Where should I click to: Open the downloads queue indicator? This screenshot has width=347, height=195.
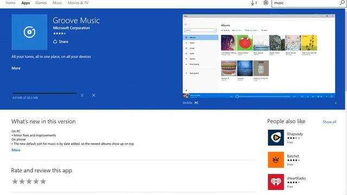pyautogui.click(x=254, y=3)
